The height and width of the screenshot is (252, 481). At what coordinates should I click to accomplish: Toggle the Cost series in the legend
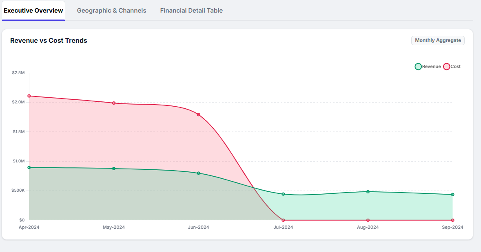coord(453,66)
